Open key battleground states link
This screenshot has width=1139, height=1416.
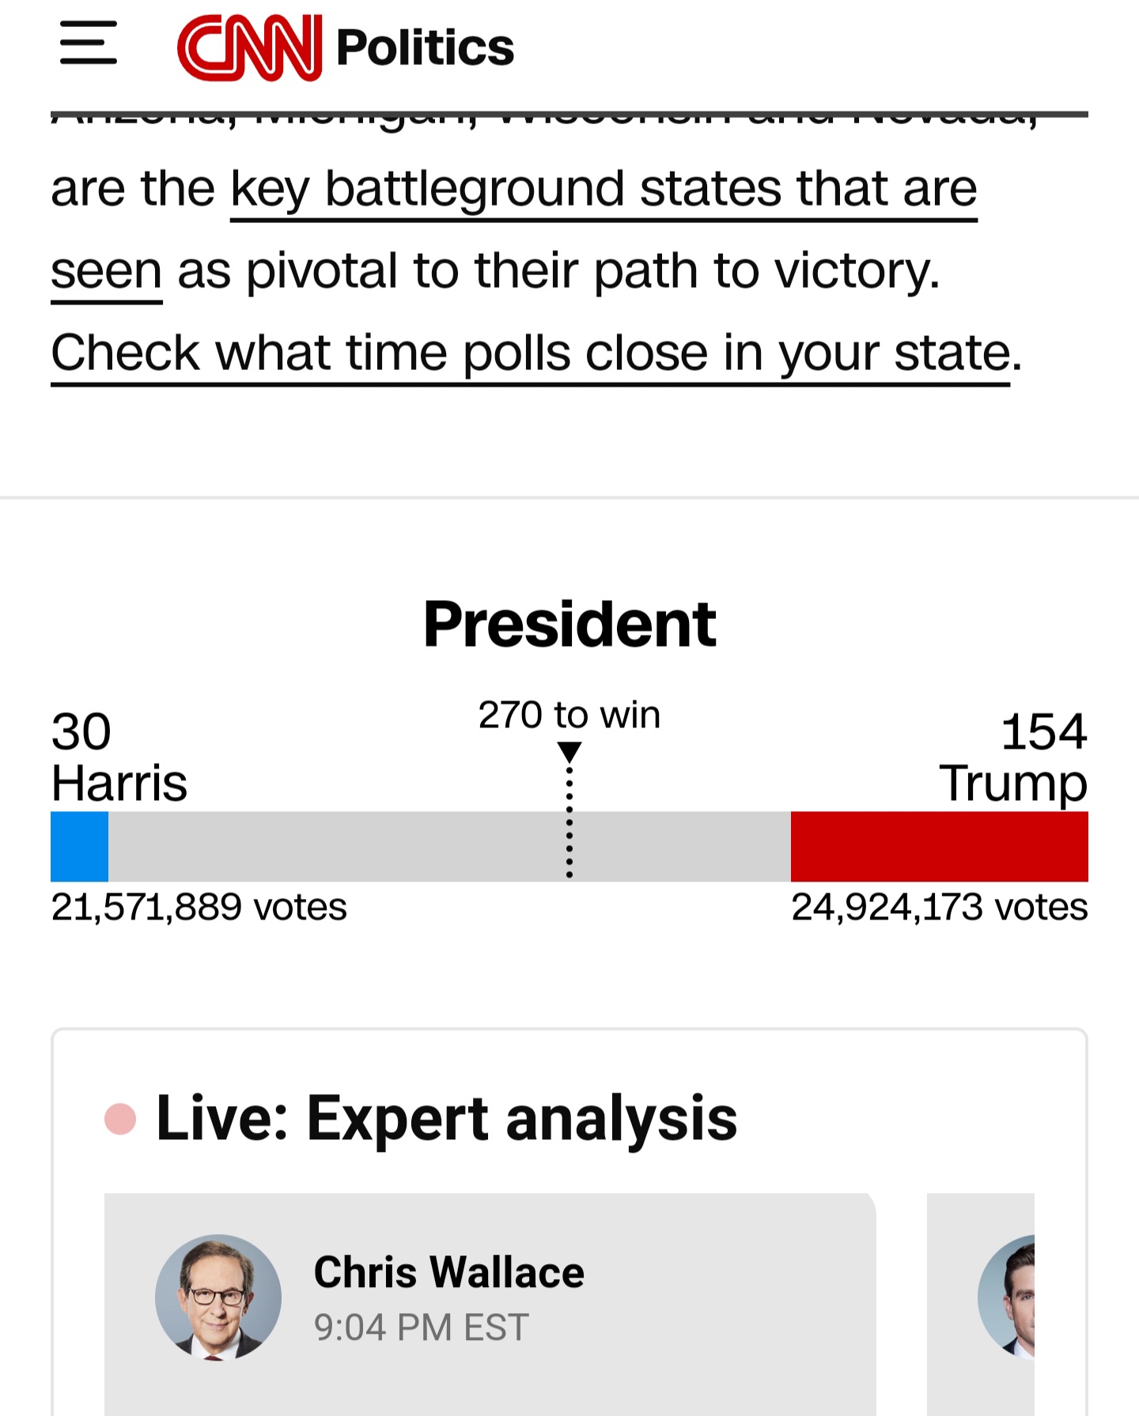[x=604, y=190]
